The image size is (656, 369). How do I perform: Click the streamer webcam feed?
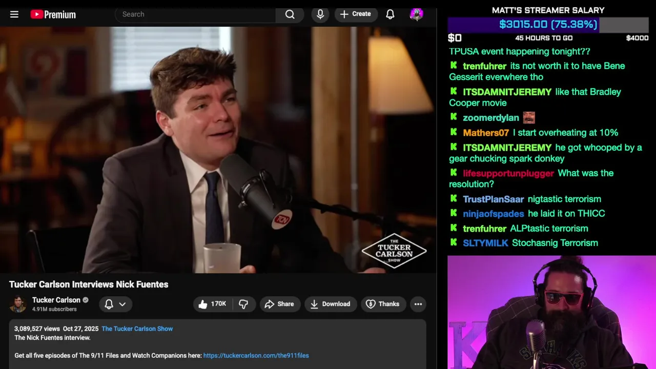pos(551,313)
